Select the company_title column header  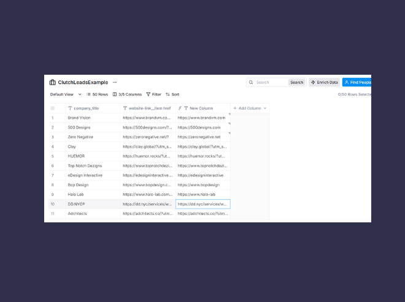click(x=93, y=108)
